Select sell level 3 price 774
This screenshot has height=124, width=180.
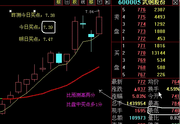click(x=142, y=24)
